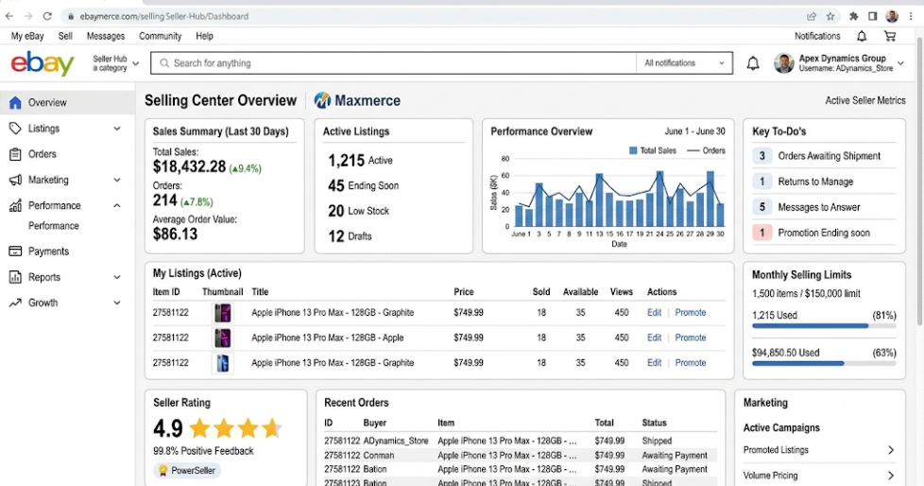Click the Maxmerce logo icon

pyautogui.click(x=322, y=100)
